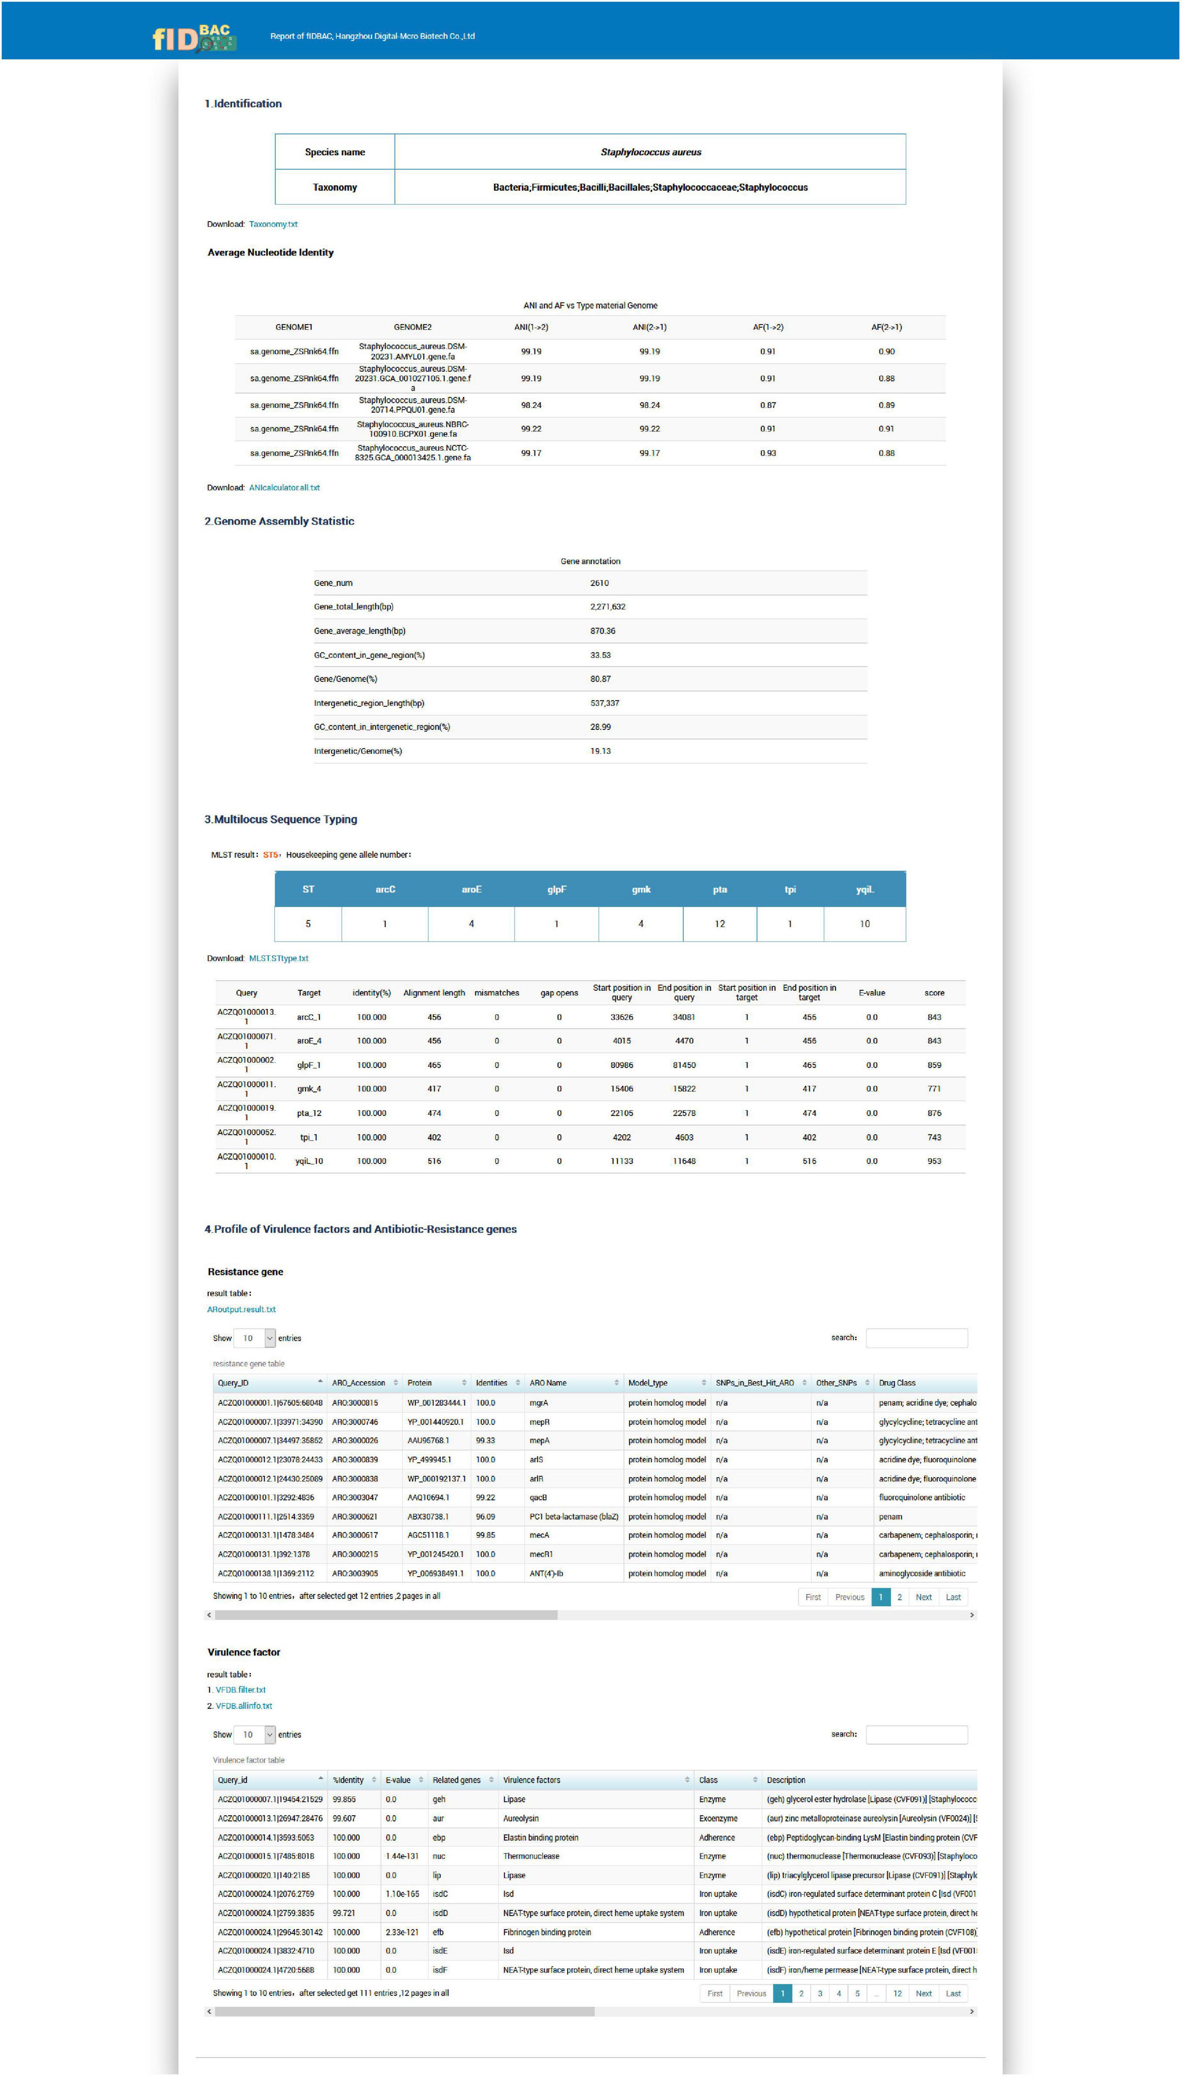Click Next in resistance table pagination
This screenshot has height=2077, width=1182.
pyautogui.click(x=924, y=1597)
